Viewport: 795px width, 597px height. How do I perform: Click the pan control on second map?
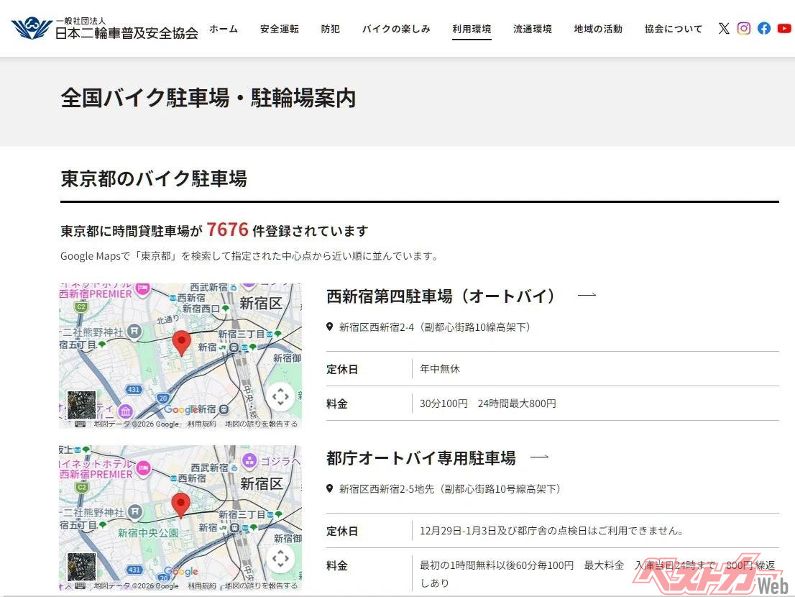point(280,558)
